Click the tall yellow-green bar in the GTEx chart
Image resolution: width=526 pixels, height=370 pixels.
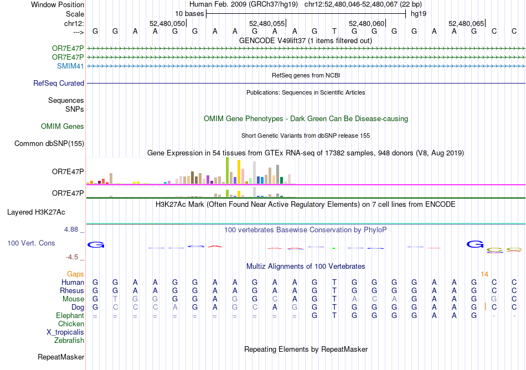coord(228,170)
